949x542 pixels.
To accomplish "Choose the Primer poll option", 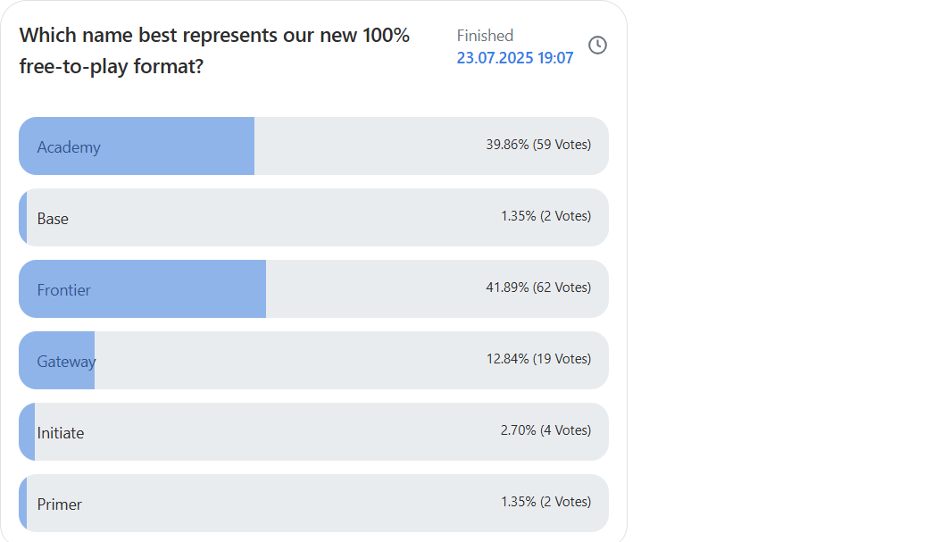I will click(313, 504).
